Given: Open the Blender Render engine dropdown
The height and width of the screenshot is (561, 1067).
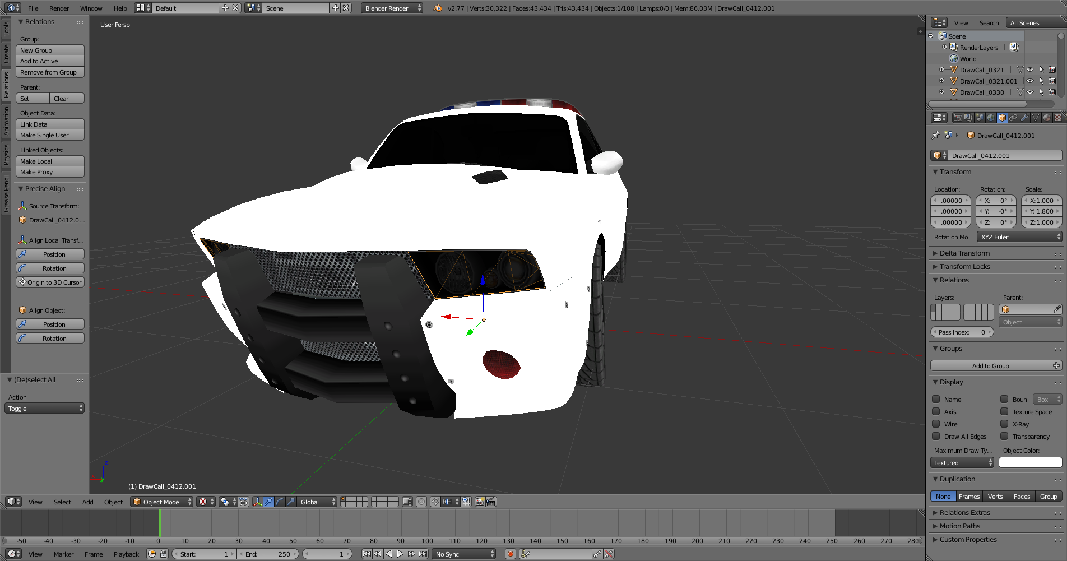Looking at the screenshot, I should point(392,8).
